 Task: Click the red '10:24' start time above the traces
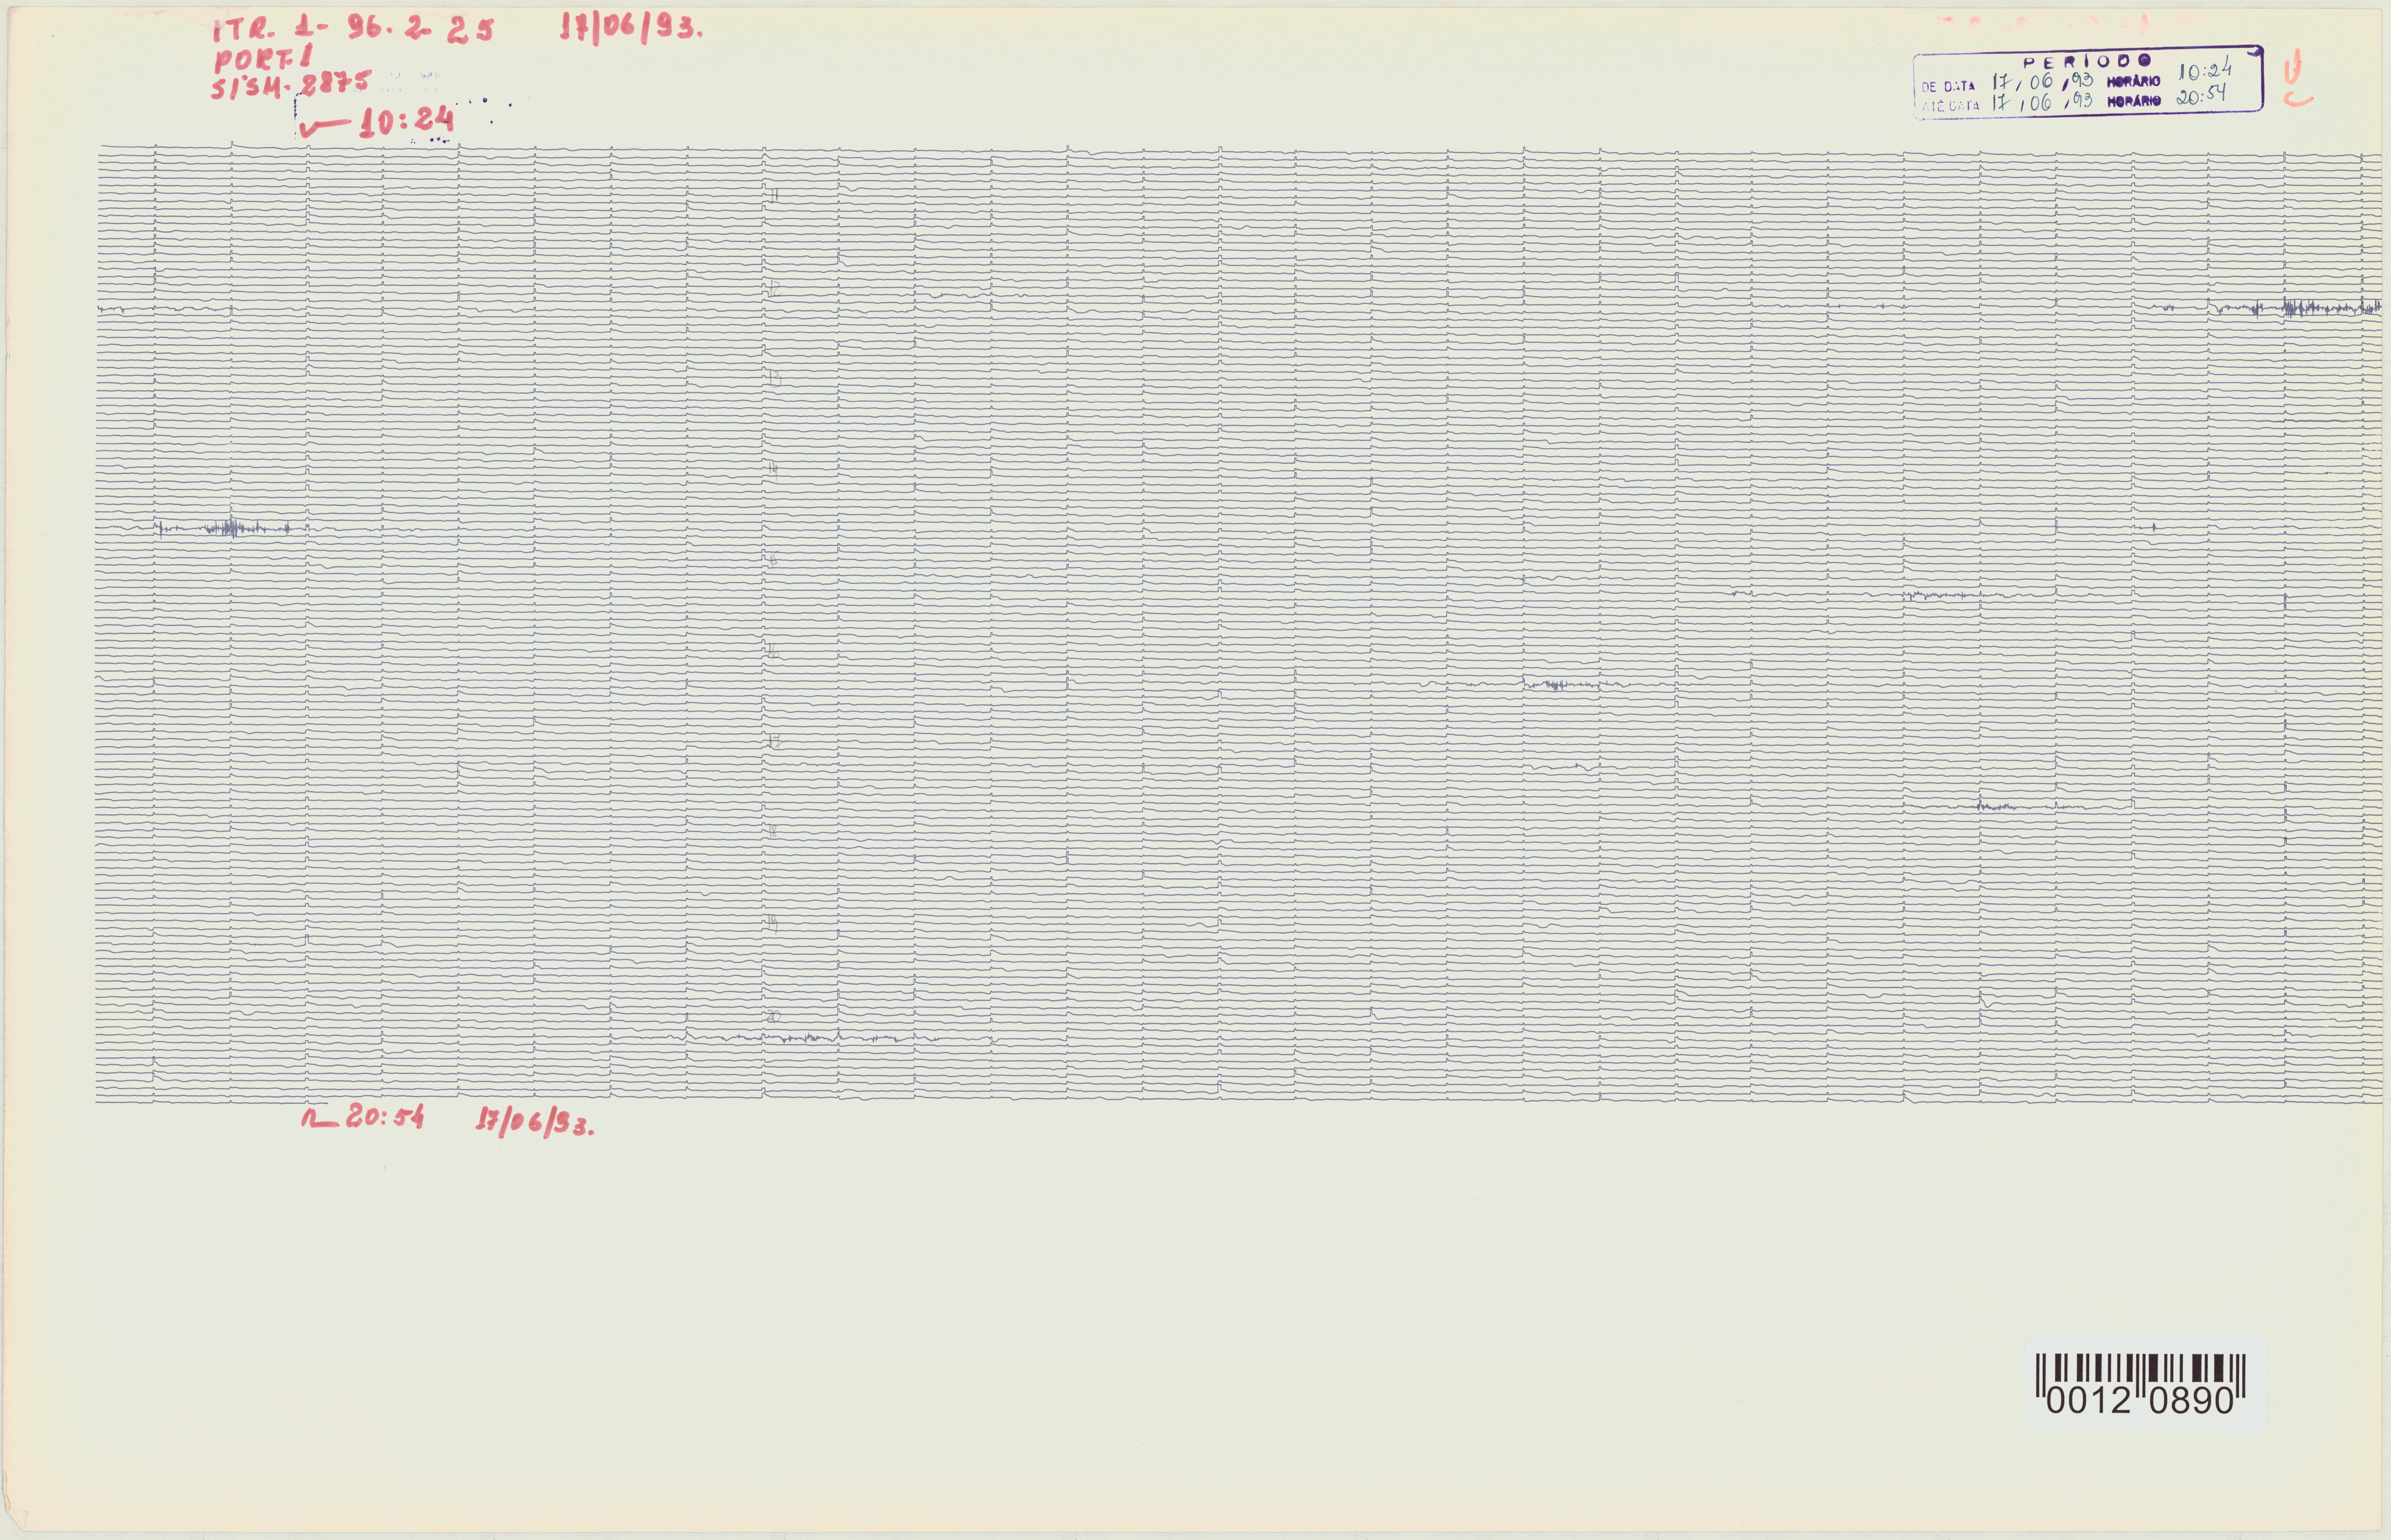[x=406, y=122]
